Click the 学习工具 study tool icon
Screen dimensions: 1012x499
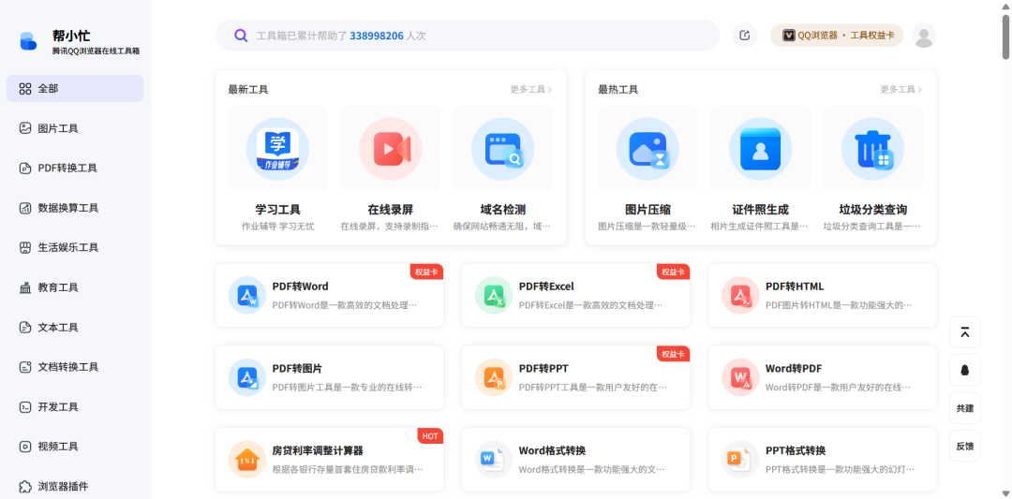(x=277, y=149)
